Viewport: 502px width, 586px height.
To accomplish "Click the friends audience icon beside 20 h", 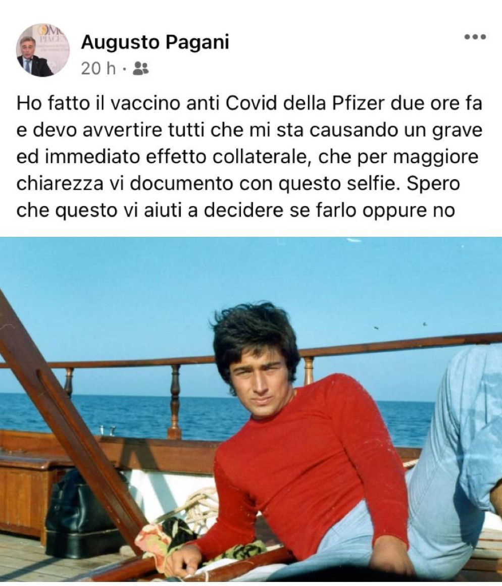I will coord(141,68).
